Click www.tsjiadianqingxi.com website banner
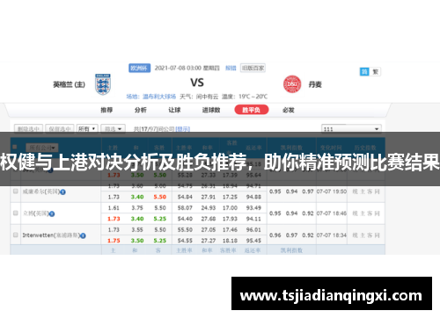The width and height of the screenshot is (440, 318). pyautogui.click(x=332, y=293)
